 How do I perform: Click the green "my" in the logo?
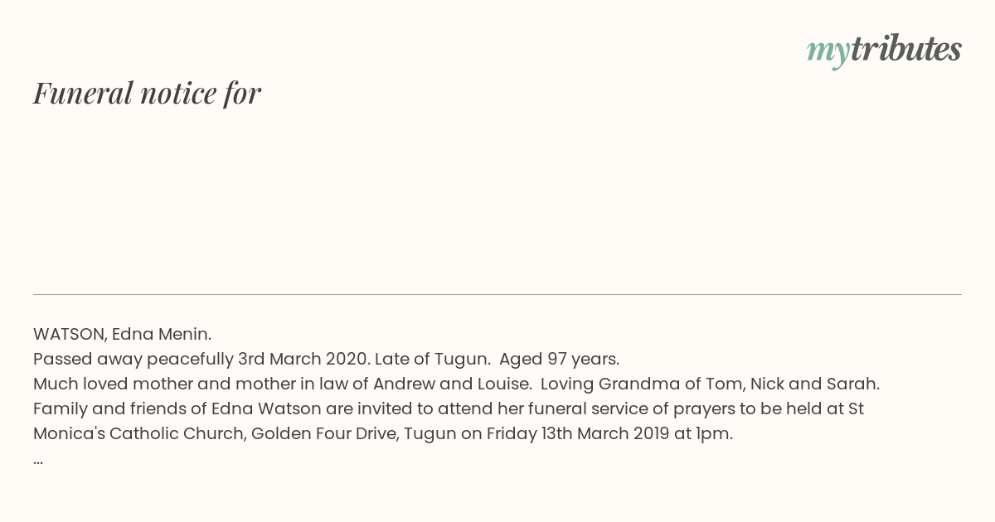pos(828,53)
